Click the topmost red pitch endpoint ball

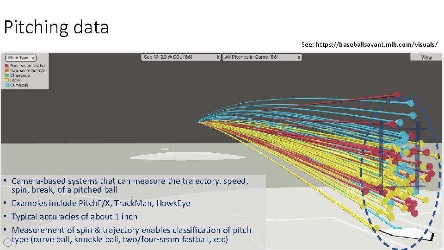click(397, 94)
